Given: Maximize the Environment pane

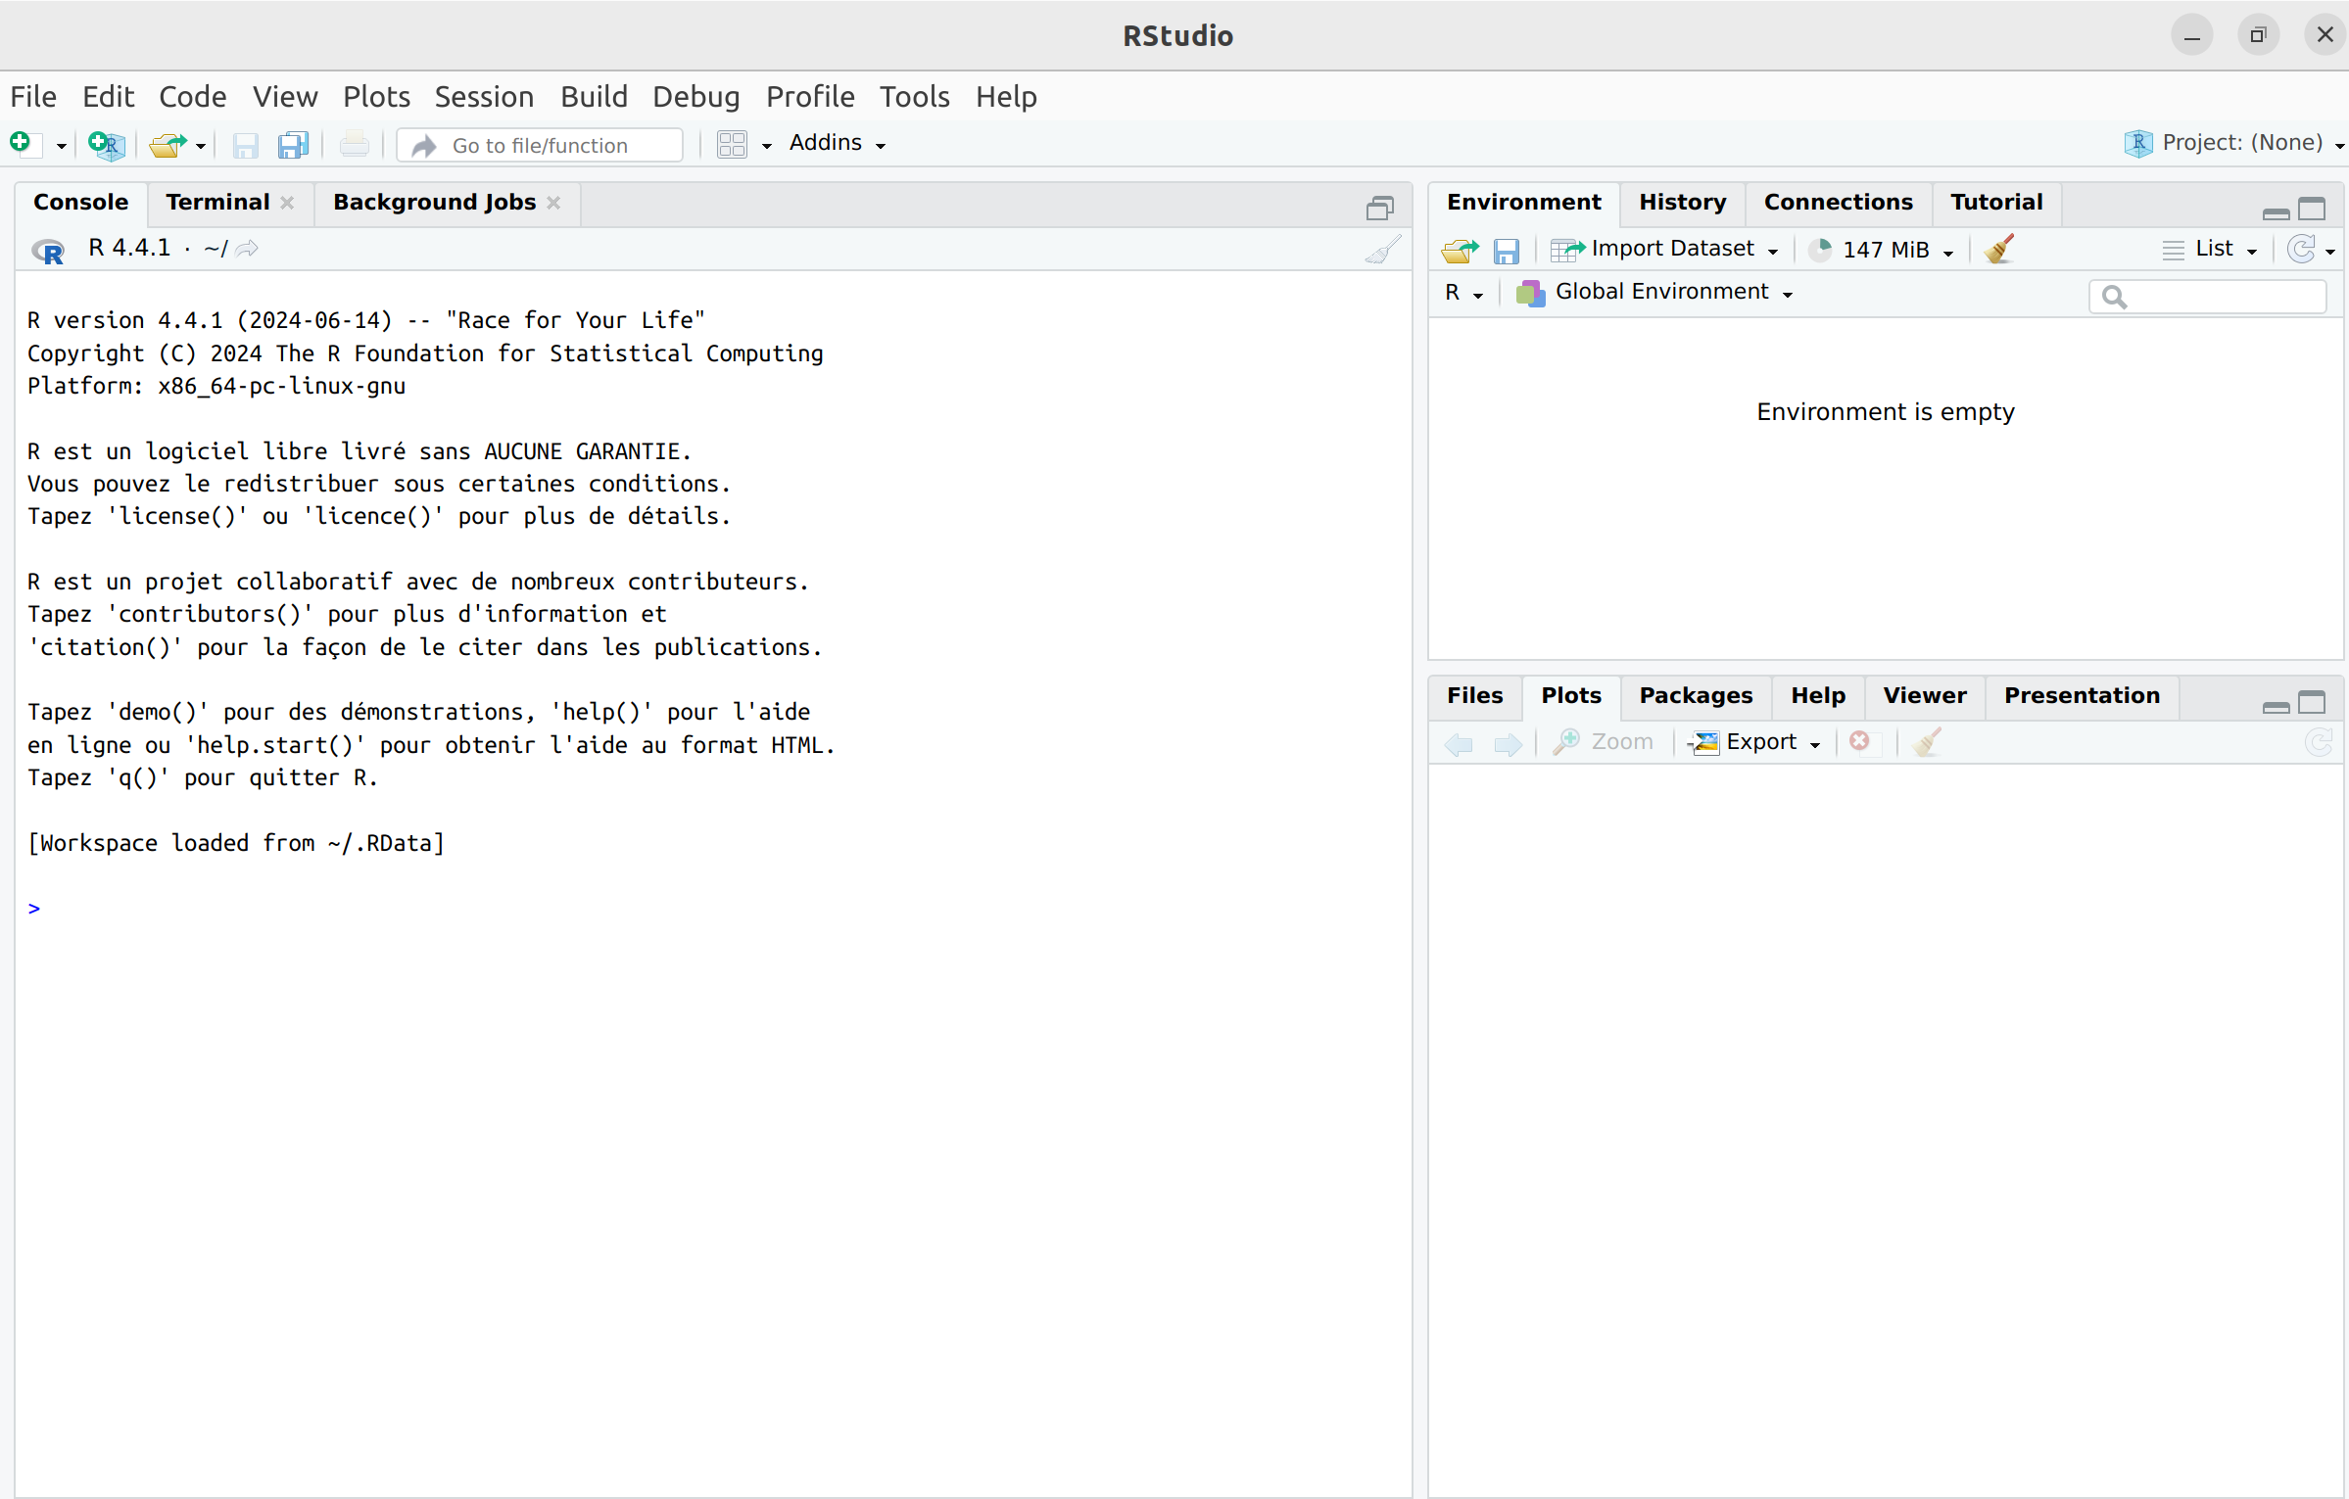Looking at the screenshot, I should [x=2311, y=209].
